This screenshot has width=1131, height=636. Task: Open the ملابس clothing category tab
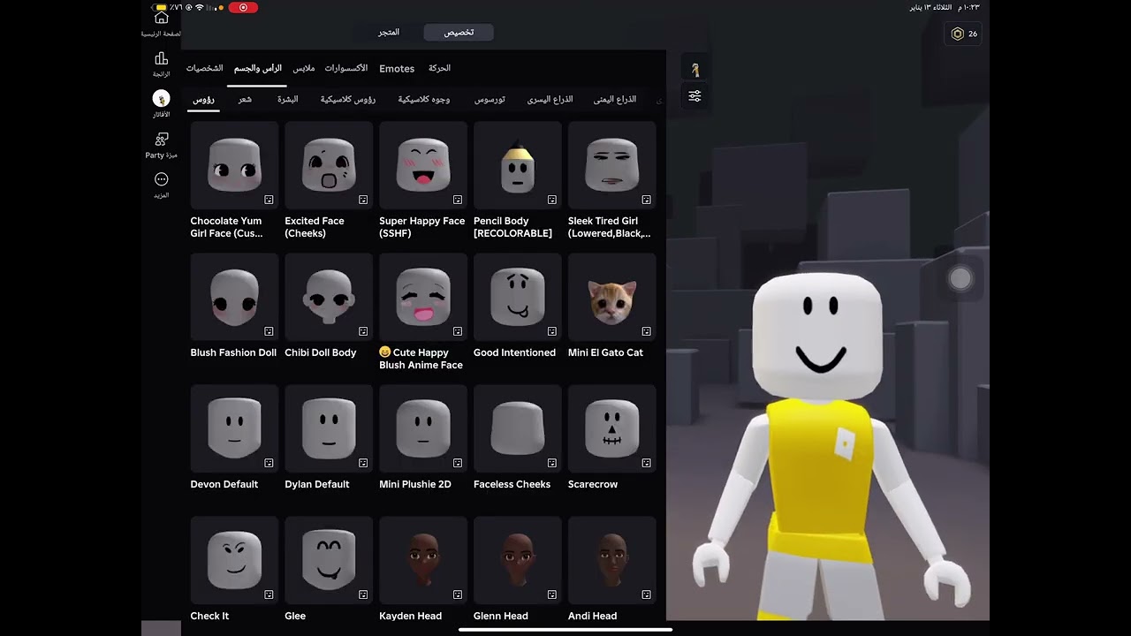[304, 68]
